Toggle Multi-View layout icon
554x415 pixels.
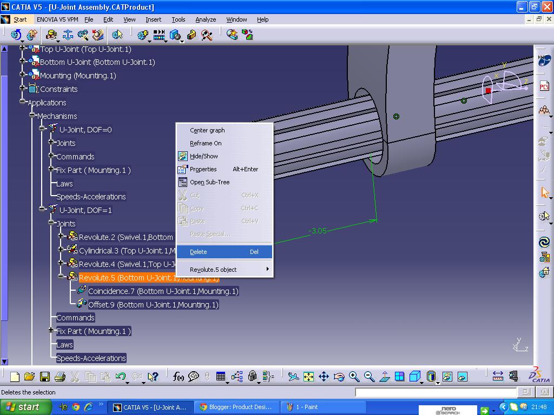click(x=400, y=377)
